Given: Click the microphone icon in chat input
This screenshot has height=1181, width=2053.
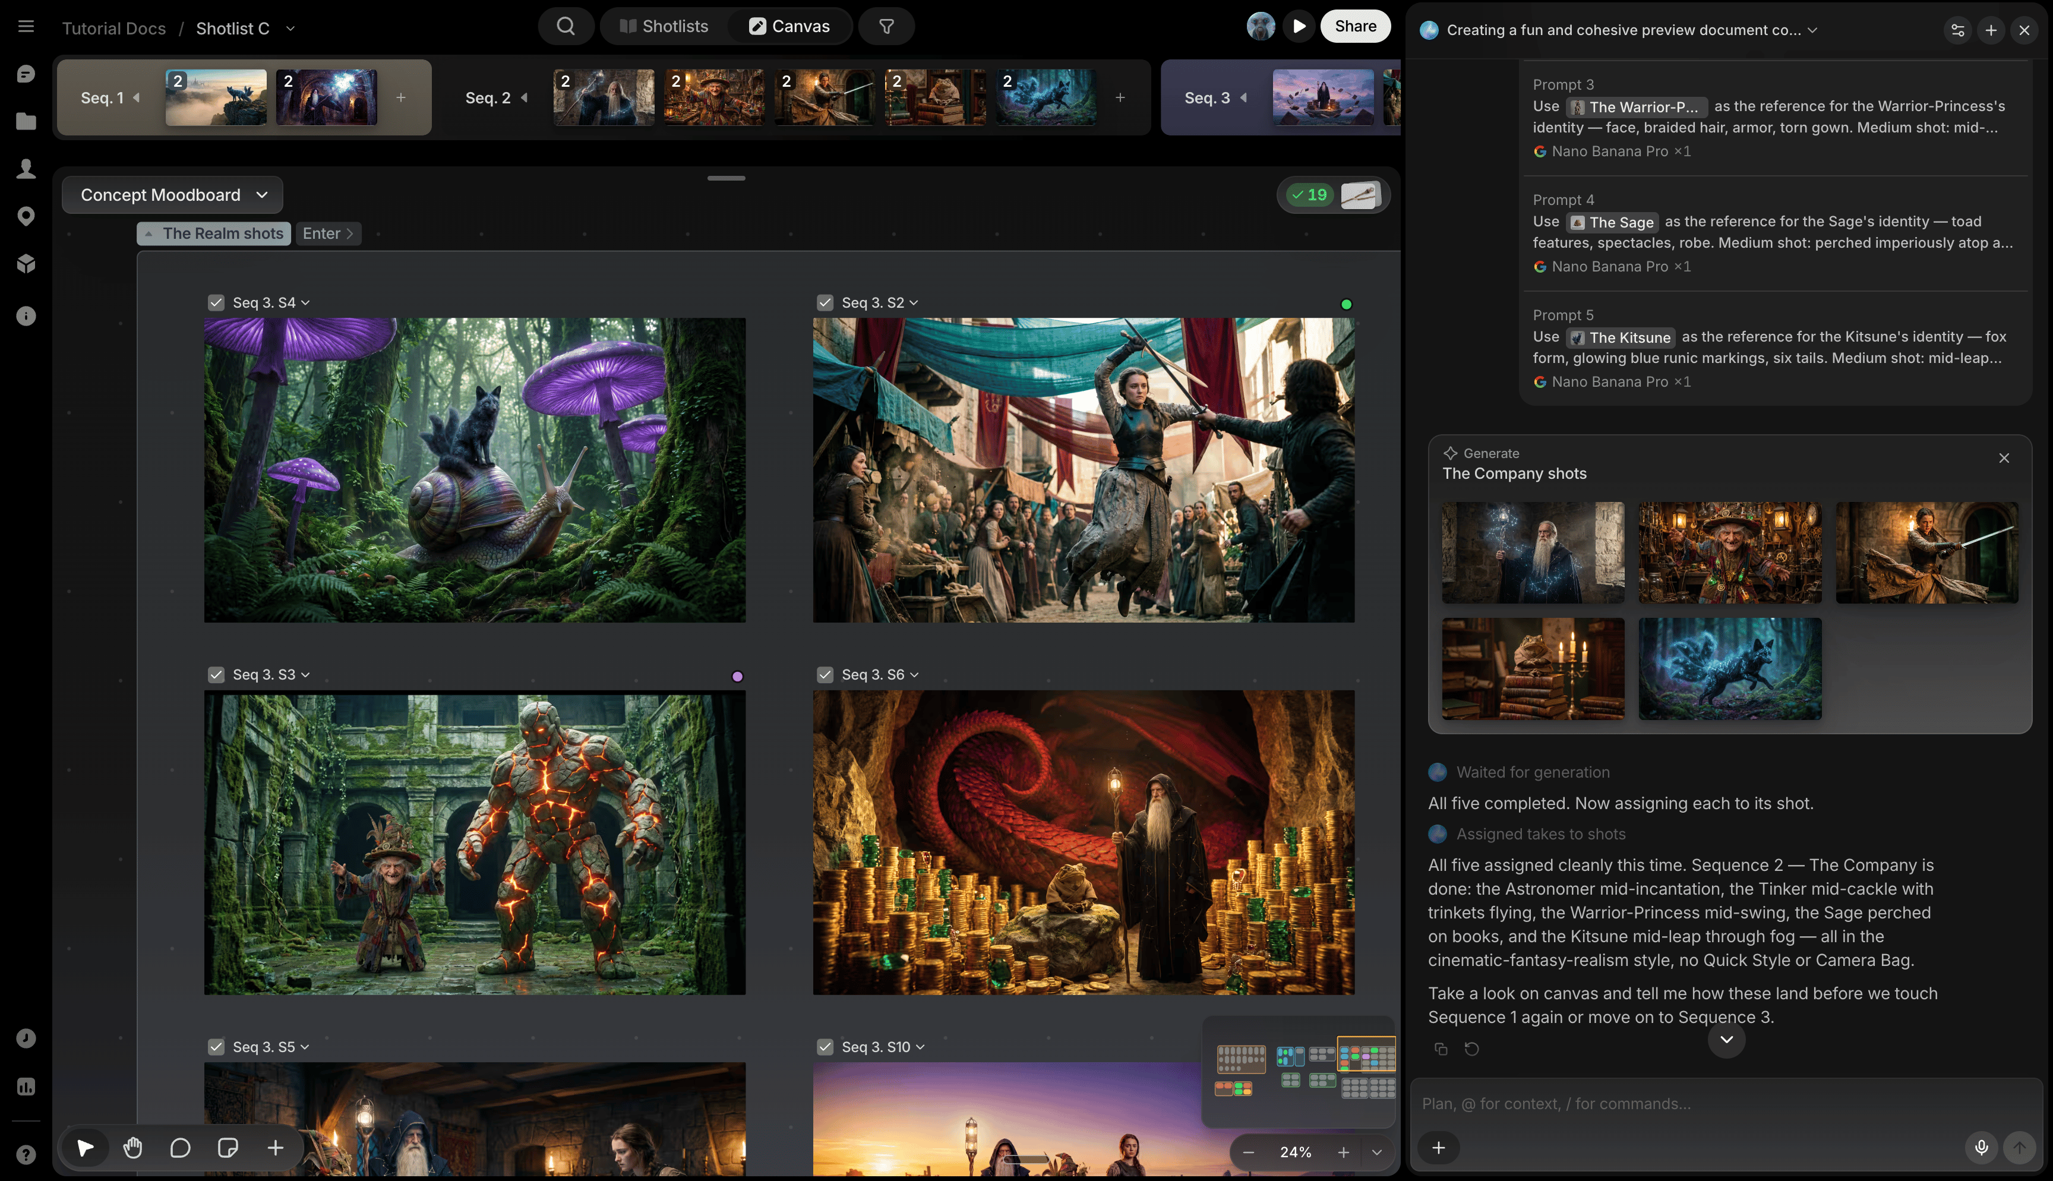Looking at the screenshot, I should tap(1981, 1147).
